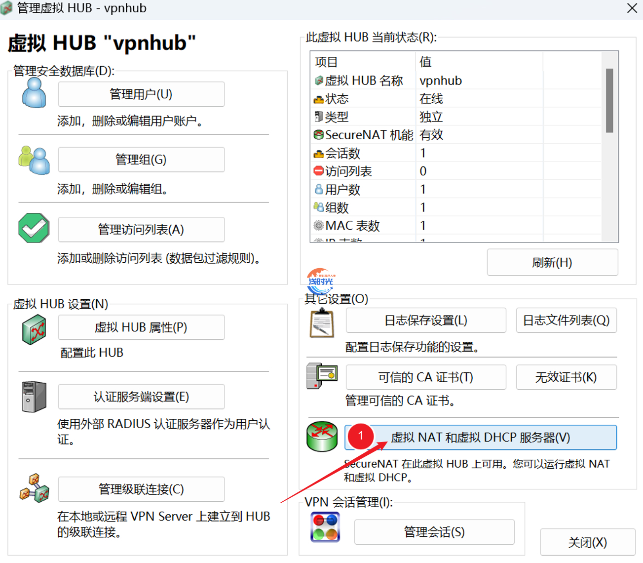Viewport: 643px width, 563px height.
Task: Click the 项目 column header
Action: click(363, 62)
